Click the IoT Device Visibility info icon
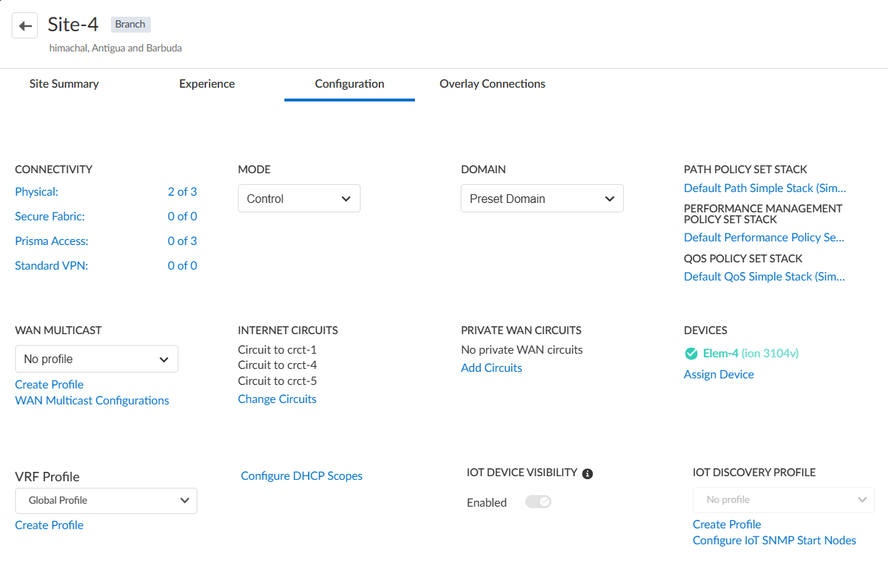 click(588, 473)
